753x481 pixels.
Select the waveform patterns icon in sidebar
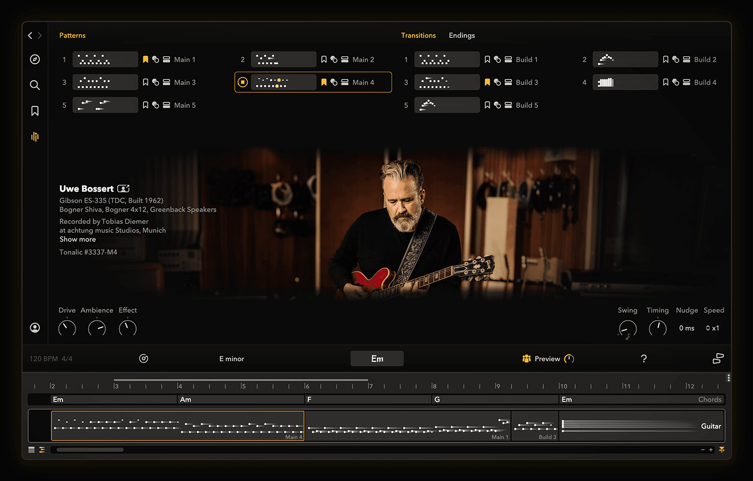click(35, 137)
